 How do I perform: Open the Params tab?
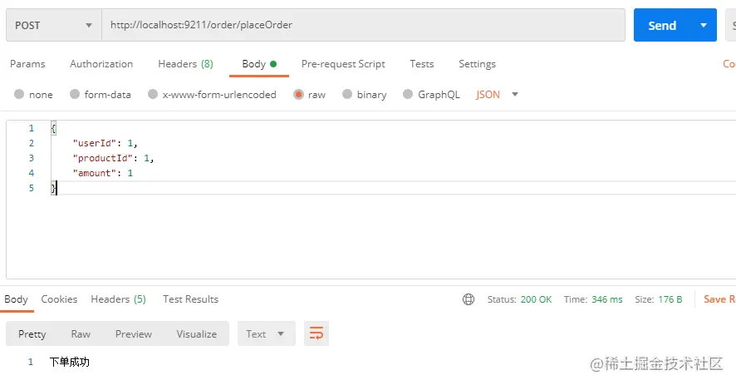point(27,64)
